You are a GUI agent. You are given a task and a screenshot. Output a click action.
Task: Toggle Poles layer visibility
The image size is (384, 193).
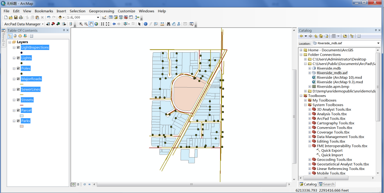18,69
